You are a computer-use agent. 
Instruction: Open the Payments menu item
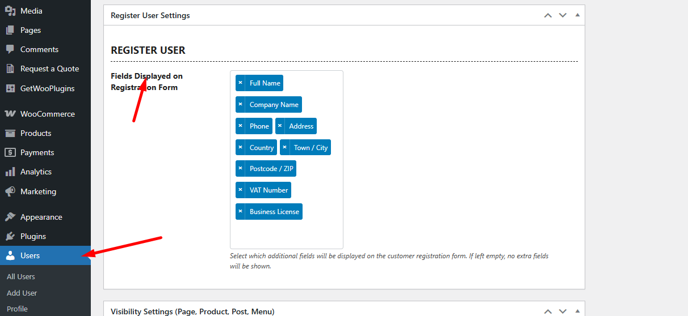pyautogui.click(x=37, y=152)
